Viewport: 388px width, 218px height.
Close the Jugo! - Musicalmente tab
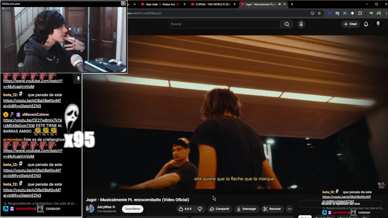(285, 4)
